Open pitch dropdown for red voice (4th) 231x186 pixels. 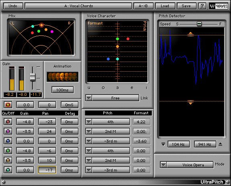[x=89, y=122]
